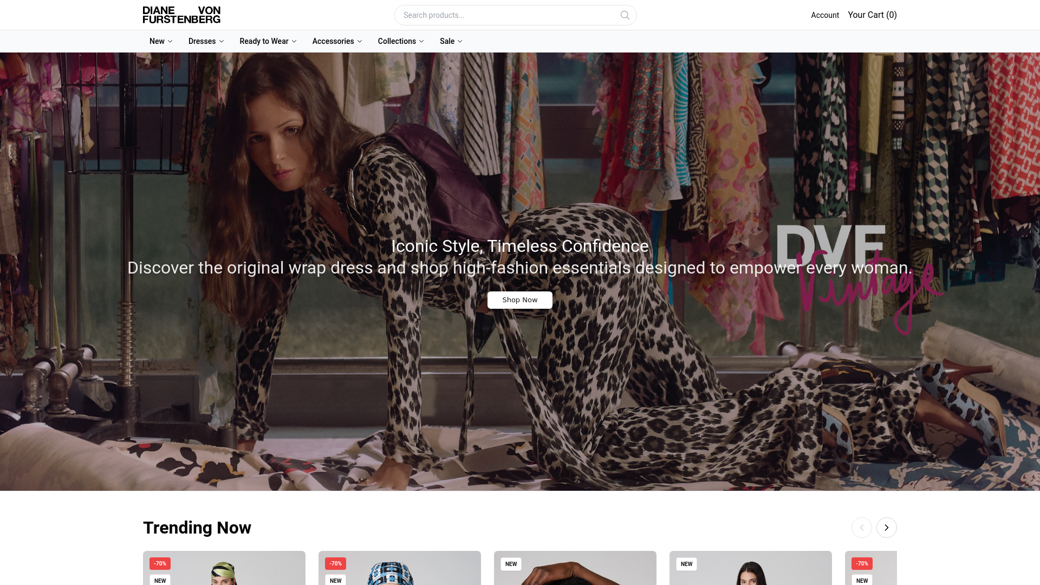The height and width of the screenshot is (585, 1040).
Task: Expand the Accessories menu
Action: point(337,41)
